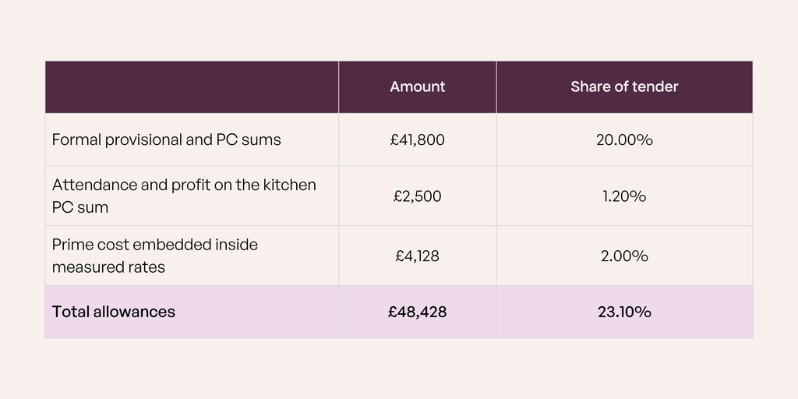Select Formal provisional and PC sums row label
798x399 pixels.
167,139
